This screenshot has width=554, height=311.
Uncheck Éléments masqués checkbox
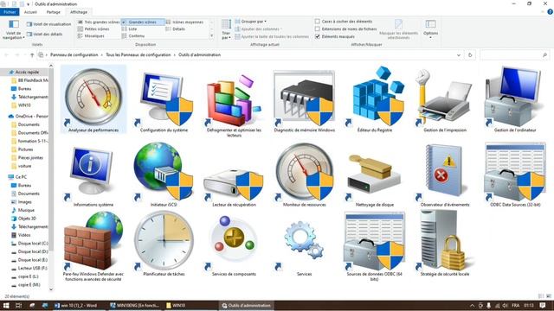tap(318, 36)
